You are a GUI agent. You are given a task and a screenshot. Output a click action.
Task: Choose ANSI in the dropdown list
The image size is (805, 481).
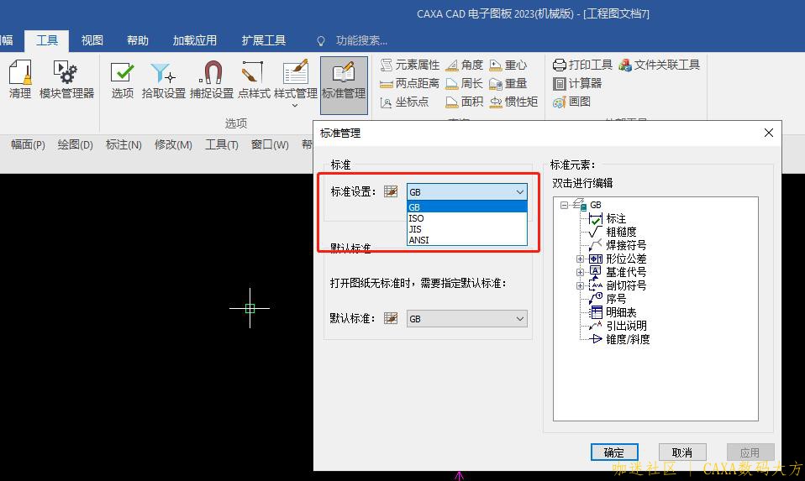pos(466,239)
